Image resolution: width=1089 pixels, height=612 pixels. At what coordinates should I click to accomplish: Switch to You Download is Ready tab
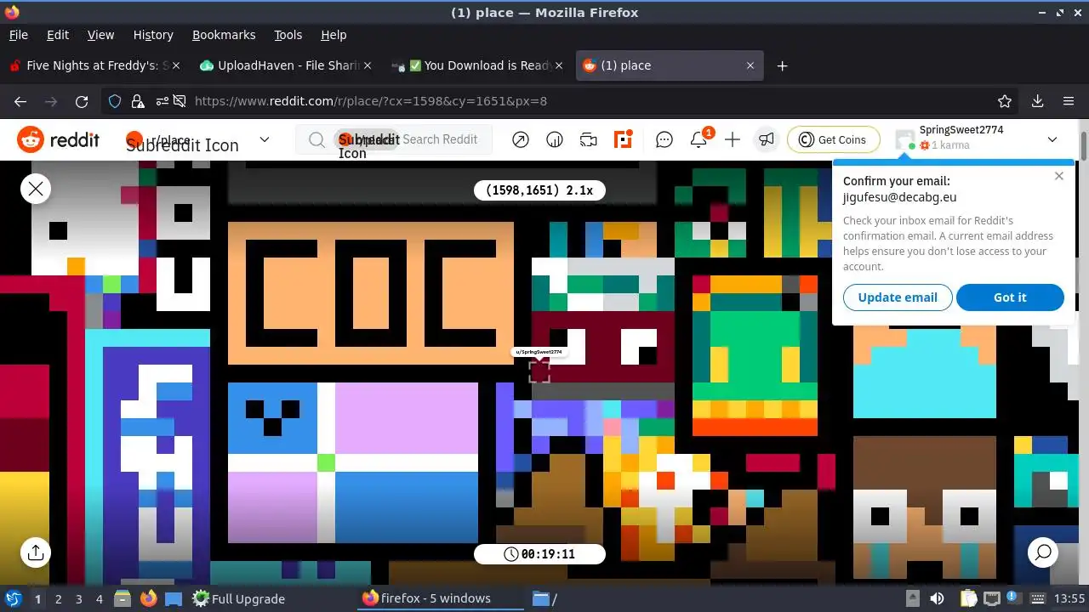click(478, 65)
